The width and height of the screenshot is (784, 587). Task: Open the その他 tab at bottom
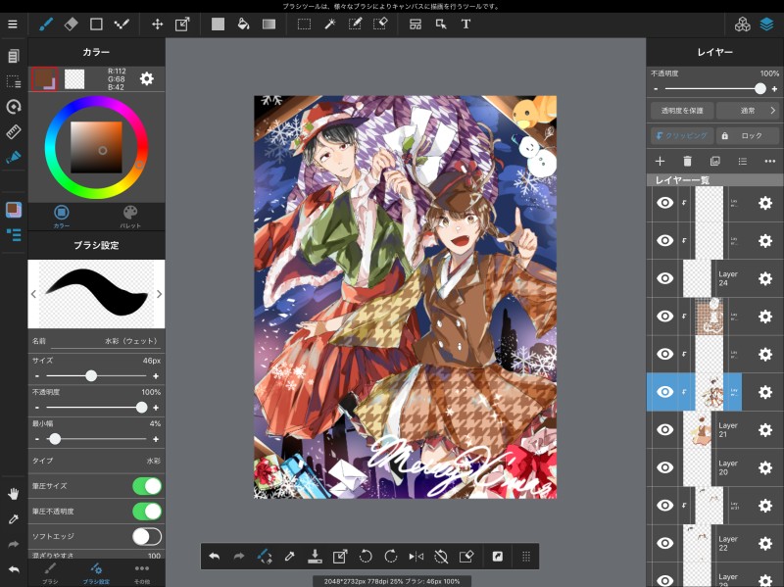[x=142, y=573]
